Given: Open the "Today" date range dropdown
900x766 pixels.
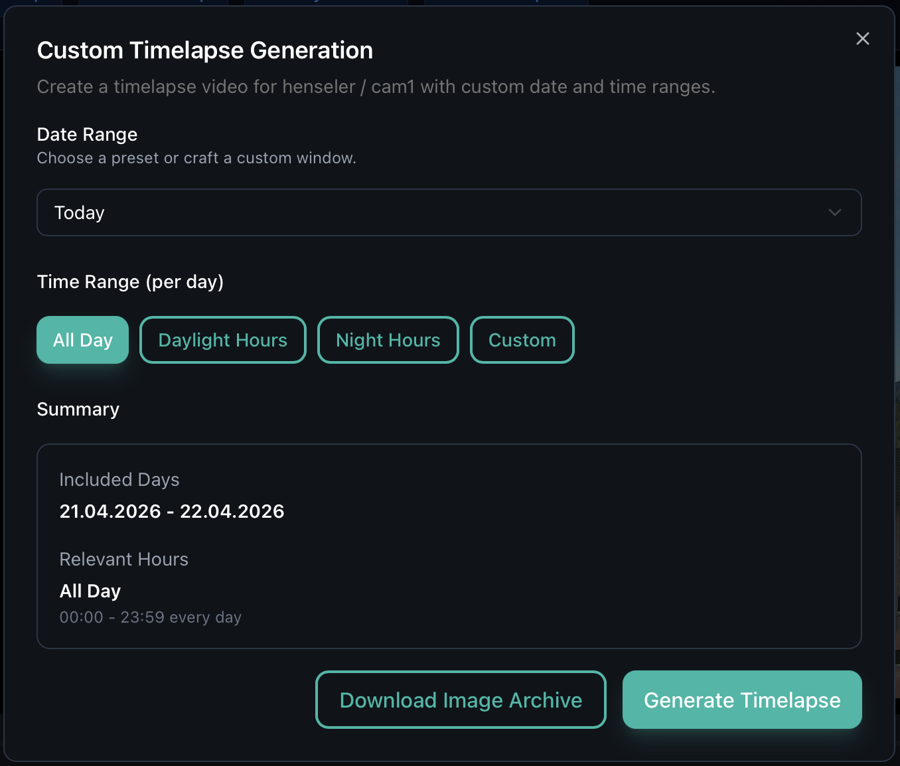Looking at the screenshot, I should [x=449, y=212].
